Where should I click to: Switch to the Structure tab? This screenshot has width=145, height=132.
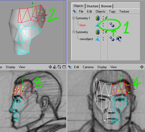click(92, 6)
